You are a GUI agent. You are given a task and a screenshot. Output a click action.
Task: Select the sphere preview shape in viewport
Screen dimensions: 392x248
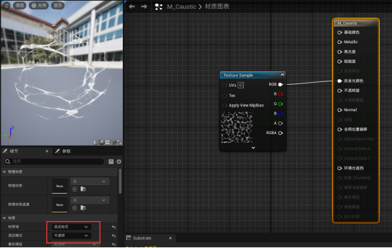[x=102, y=142]
